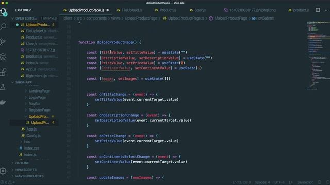Open index.css in project tree
The image size is (330, 185).
click(x=31, y=148)
